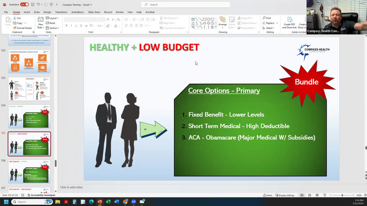Start Slide Show from status bar icon
Image resolution: width=367 pixels, height=206 pixels.
325,195
